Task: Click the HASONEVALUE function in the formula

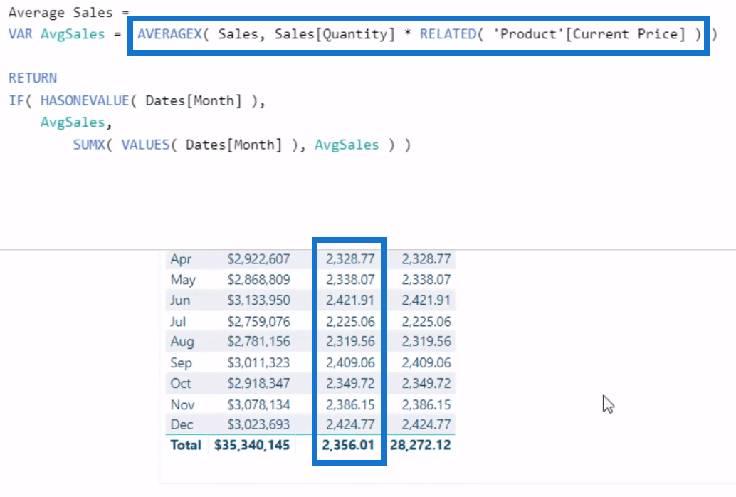Action: pos(85,100)
